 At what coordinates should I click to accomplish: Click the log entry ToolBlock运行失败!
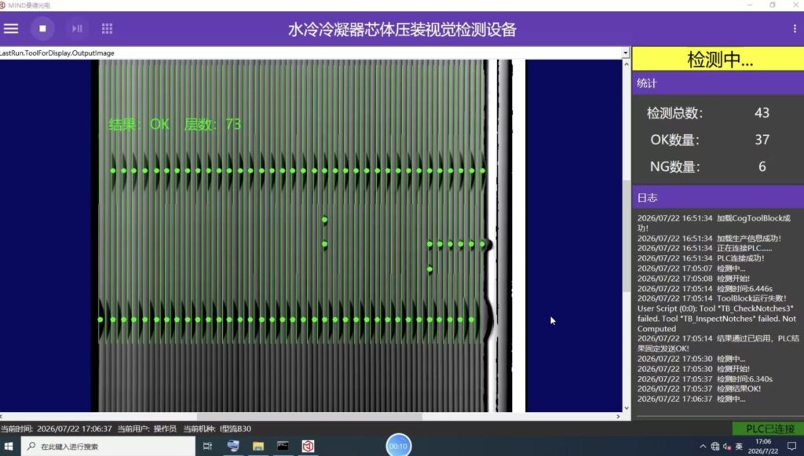pyautogui.click(x=712, y=298)
